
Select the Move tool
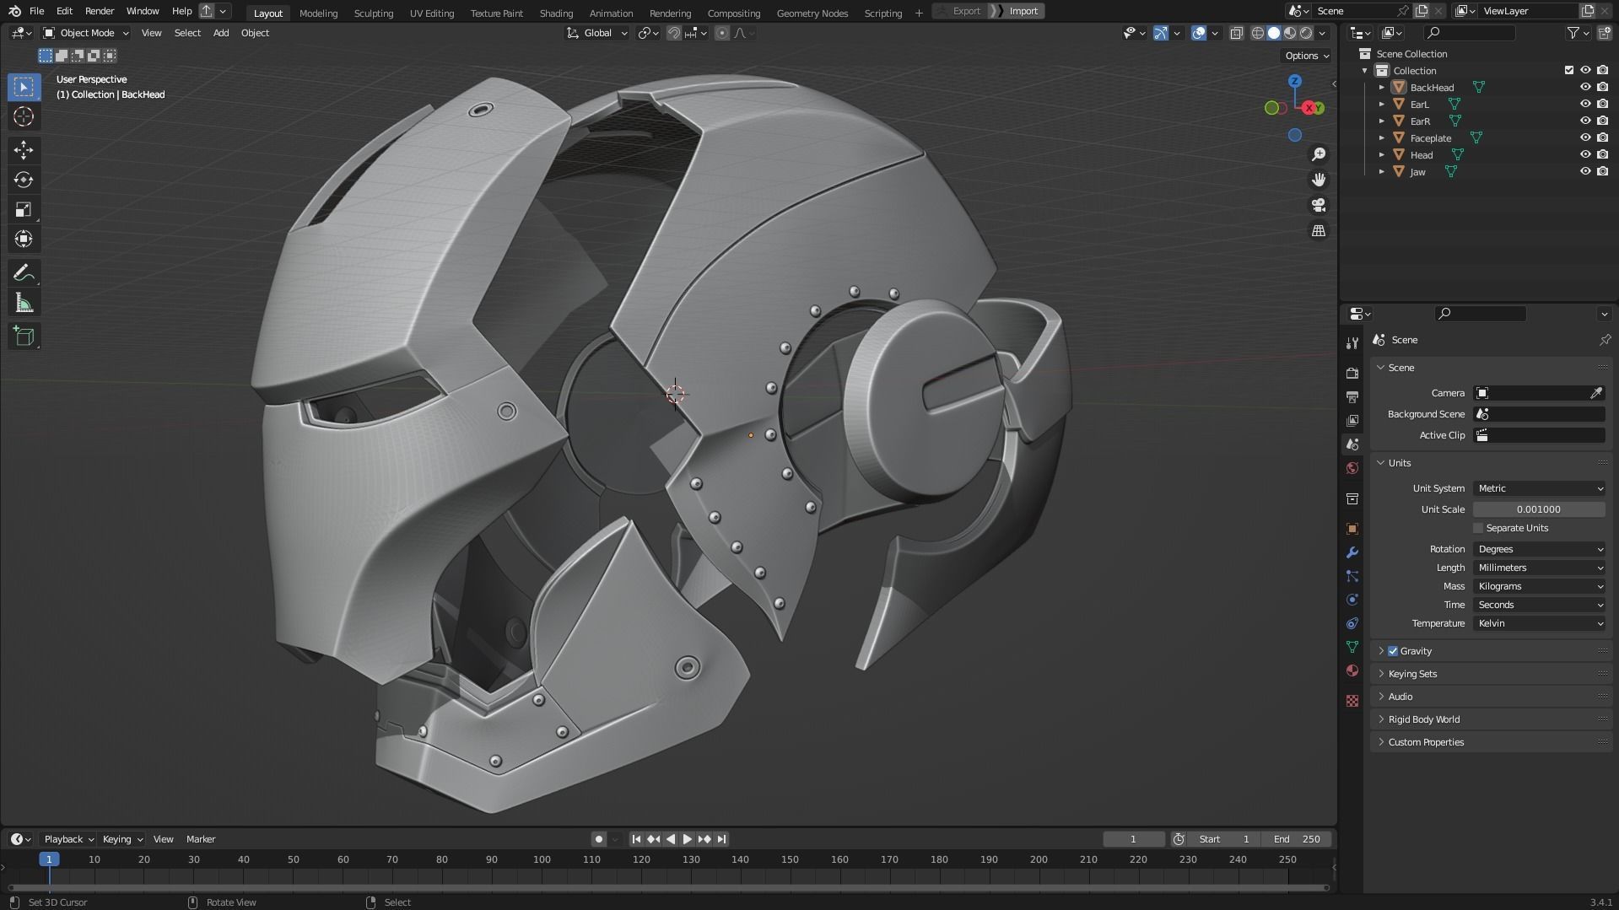click(24, 150)
